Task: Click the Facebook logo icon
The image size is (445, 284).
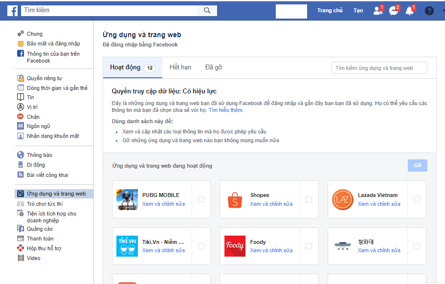Action: point(12,11)
